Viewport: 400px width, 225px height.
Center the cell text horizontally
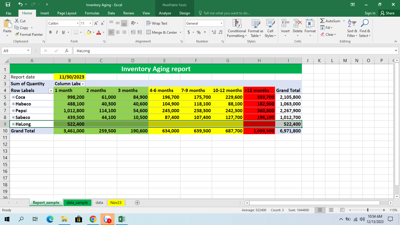[118, 32]
